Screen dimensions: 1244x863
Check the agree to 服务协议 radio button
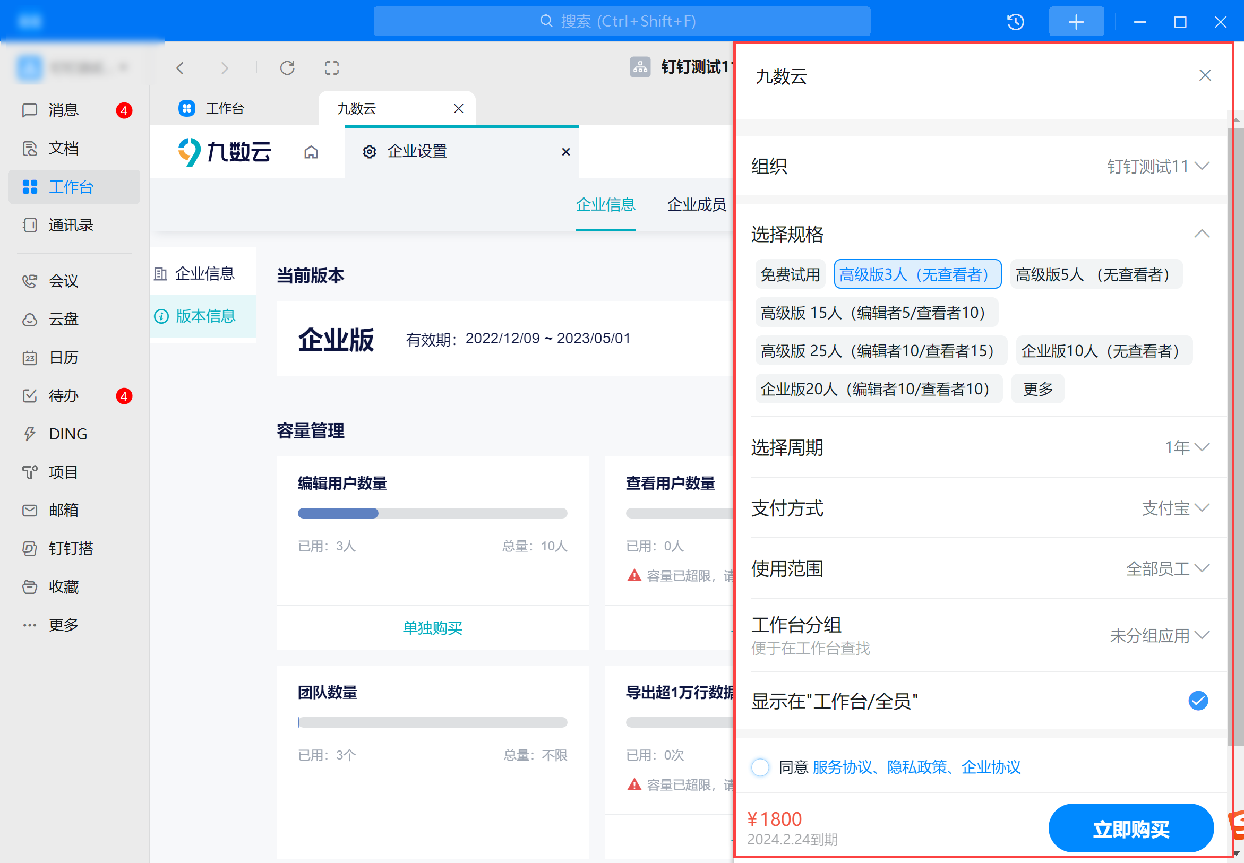pyautogui.click(x=760, y=767)
